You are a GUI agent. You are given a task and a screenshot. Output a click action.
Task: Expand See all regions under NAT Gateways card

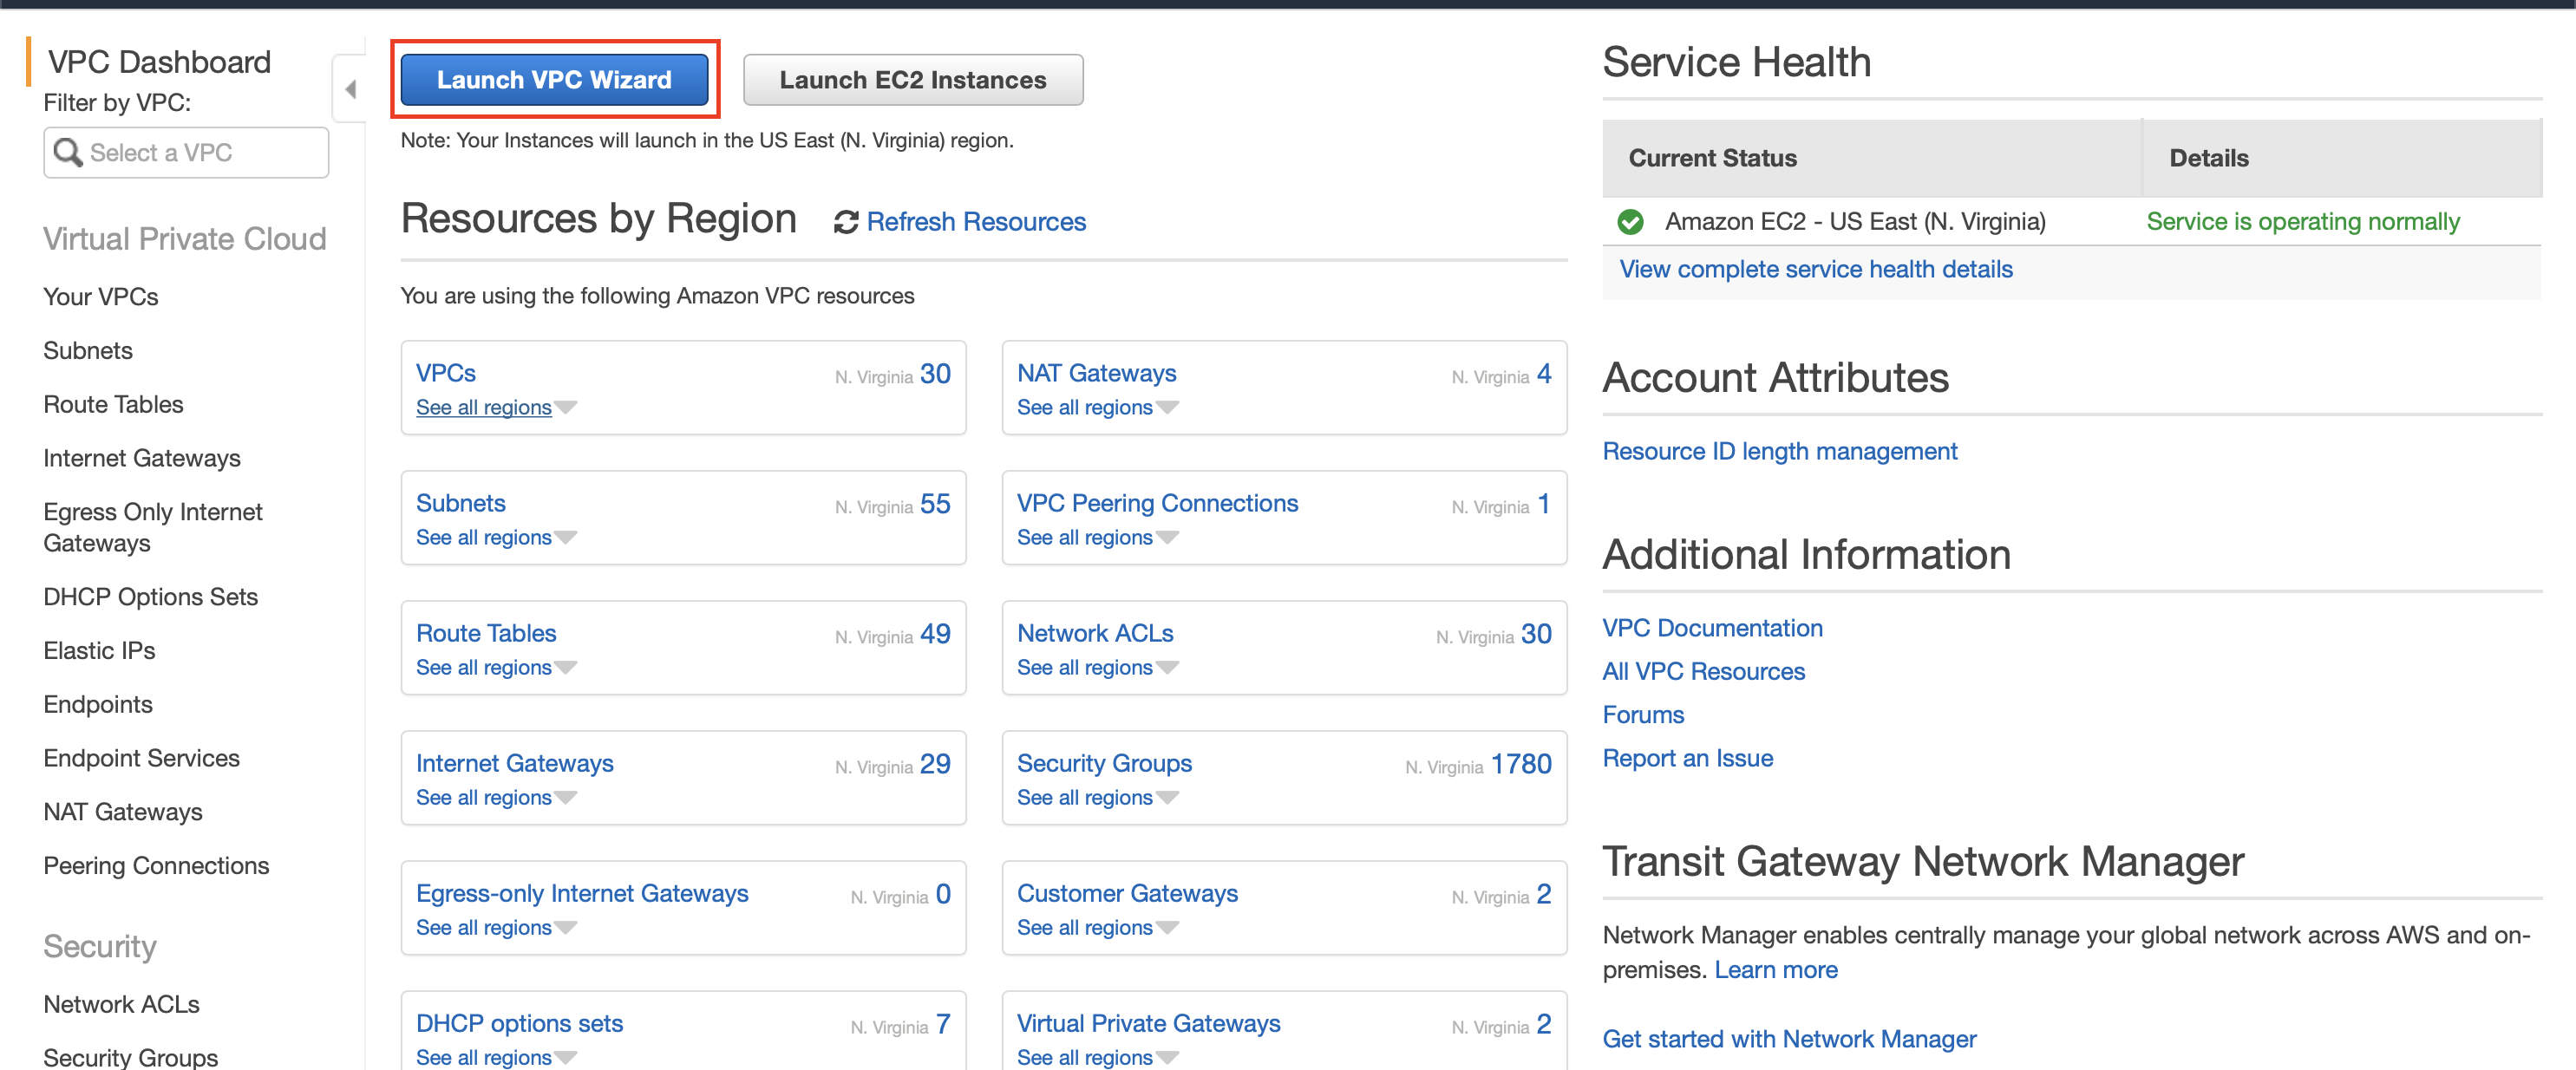point(1097,408)
